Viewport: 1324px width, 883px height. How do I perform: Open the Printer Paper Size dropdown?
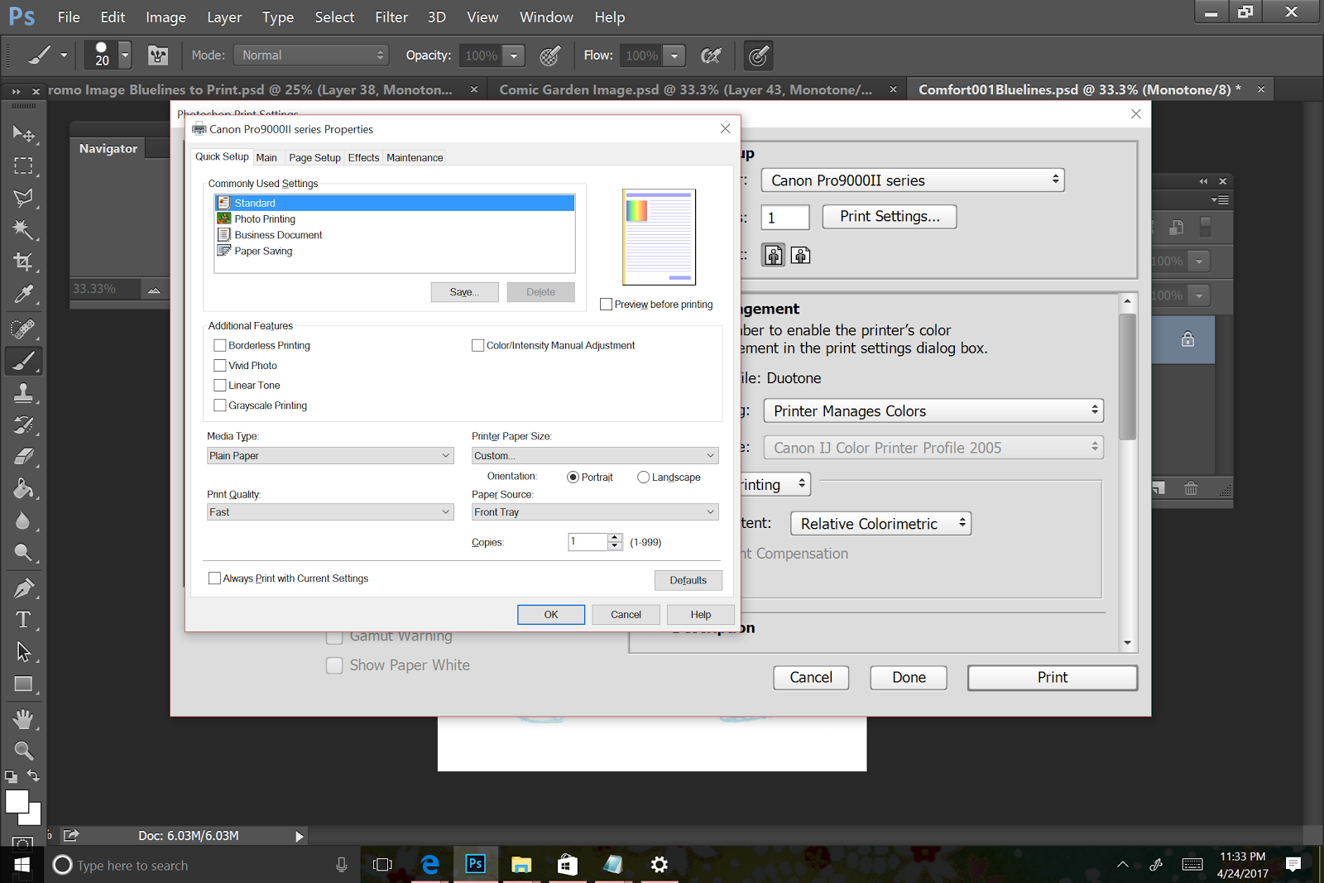(595, 456)
